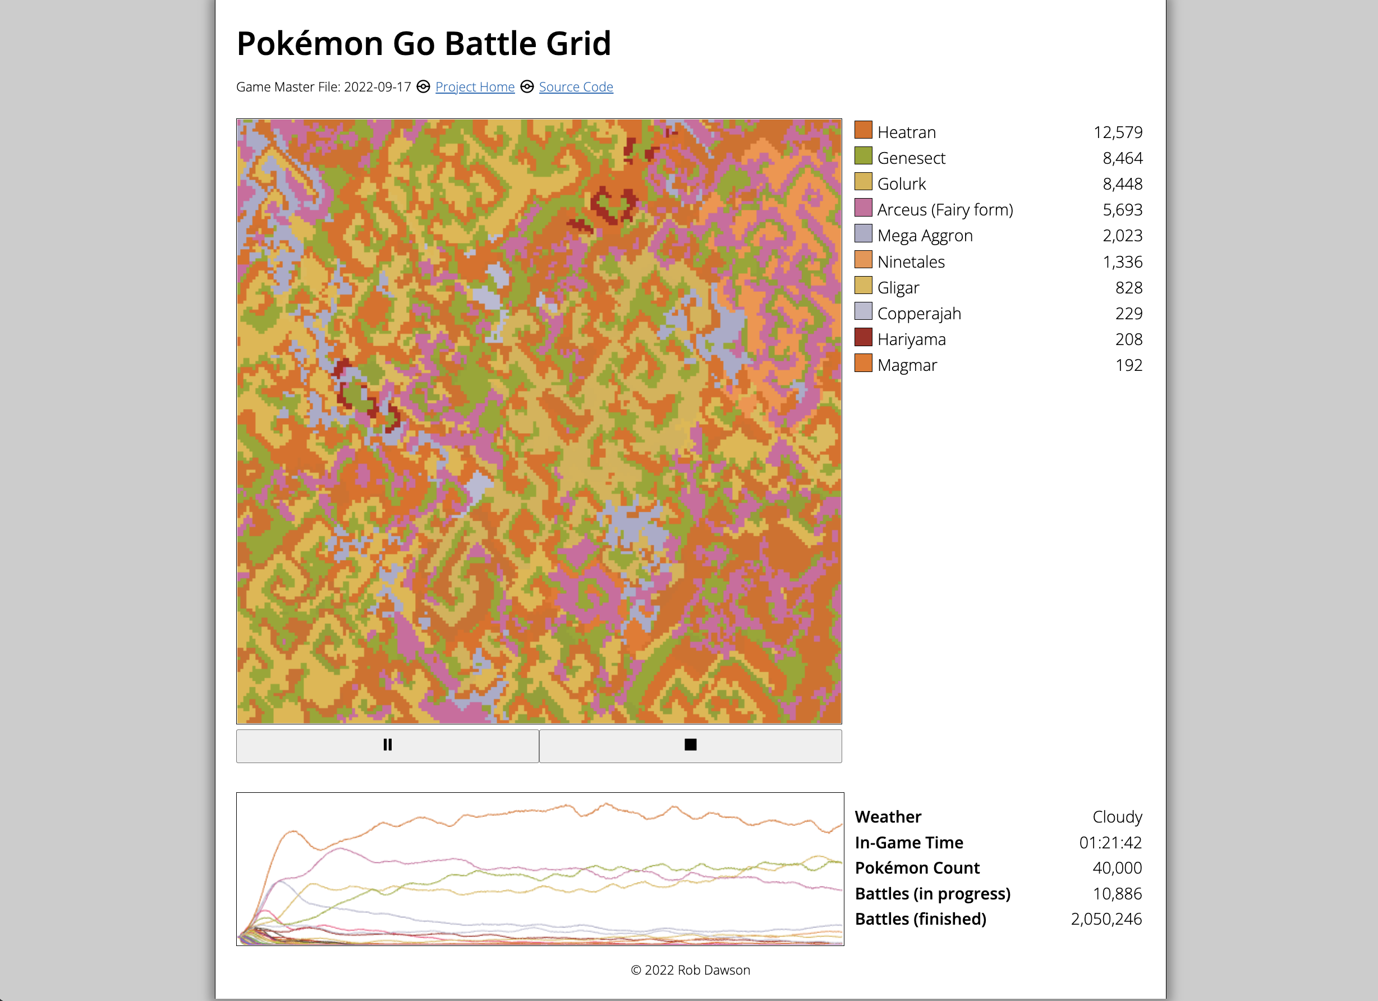Click the Battles (finished) label

pos(921,920)
